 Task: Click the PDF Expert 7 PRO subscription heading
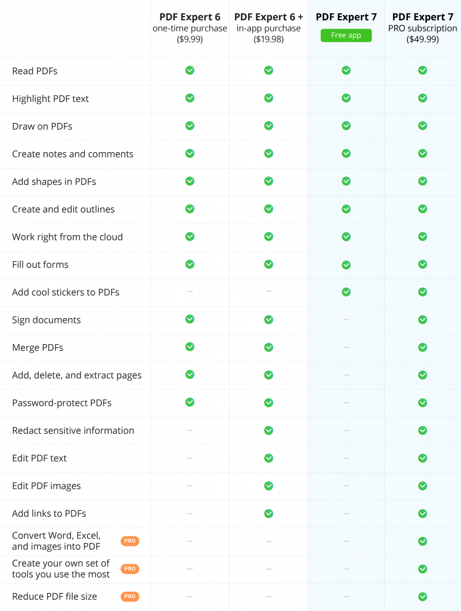coord(422,28)
